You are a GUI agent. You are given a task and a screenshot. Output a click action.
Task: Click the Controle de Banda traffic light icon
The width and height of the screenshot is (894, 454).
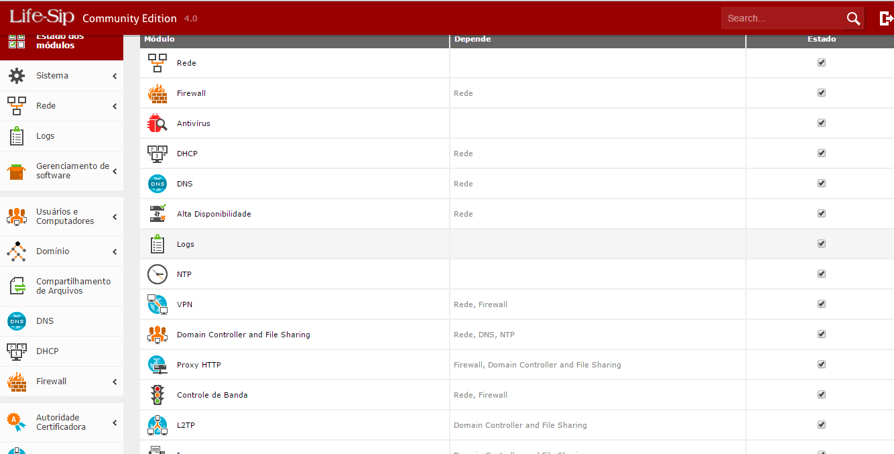(157, 395)
